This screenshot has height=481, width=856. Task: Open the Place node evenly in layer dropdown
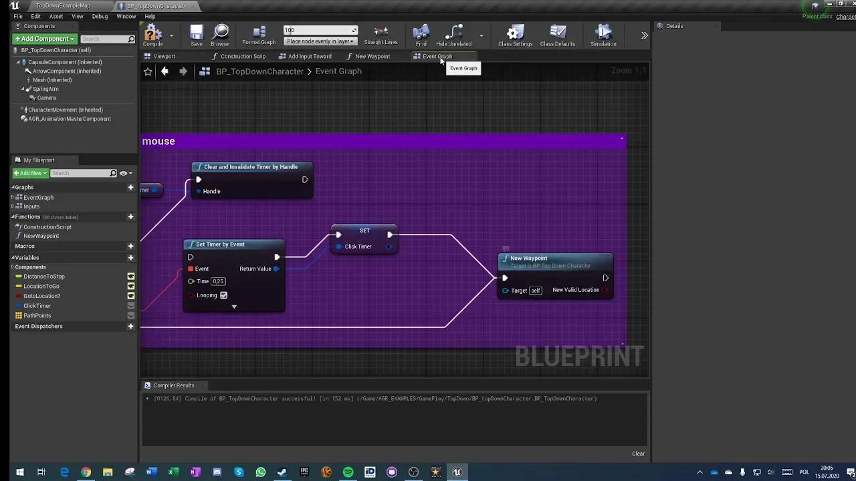320,42
